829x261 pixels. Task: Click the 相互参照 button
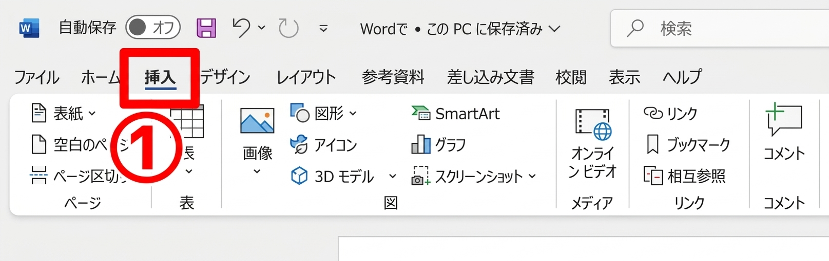(x=685, y=177)
